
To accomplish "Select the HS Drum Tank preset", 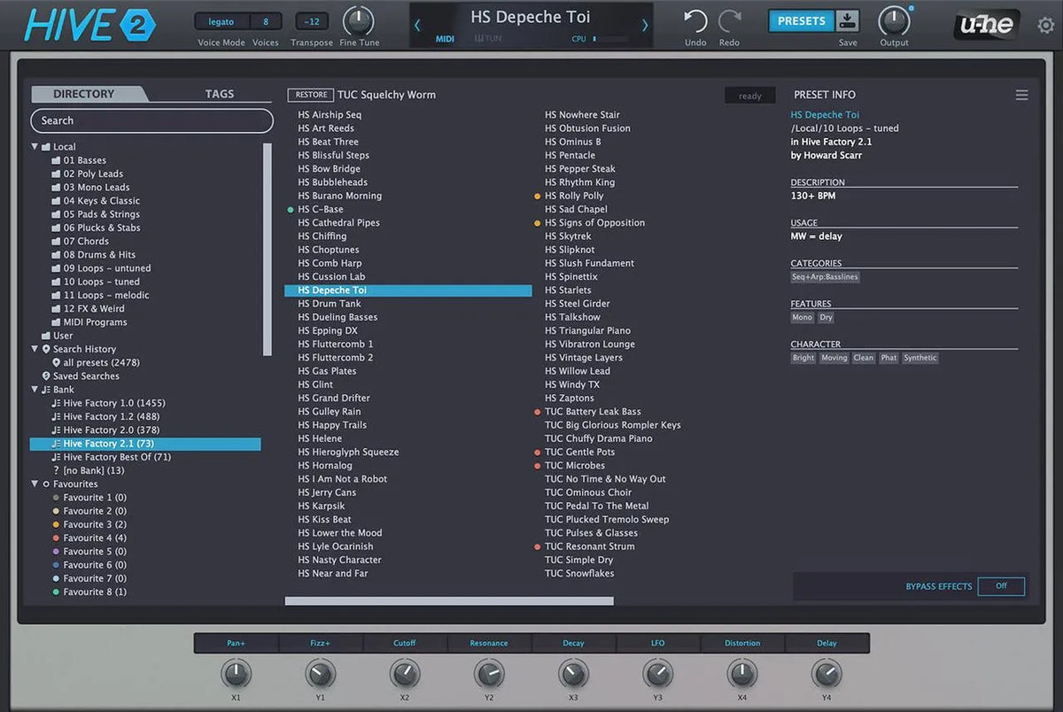I will [x=330, y=304].
